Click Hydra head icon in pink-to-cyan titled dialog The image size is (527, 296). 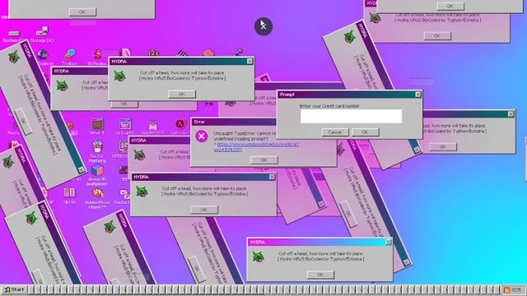(x=258, y=257)
